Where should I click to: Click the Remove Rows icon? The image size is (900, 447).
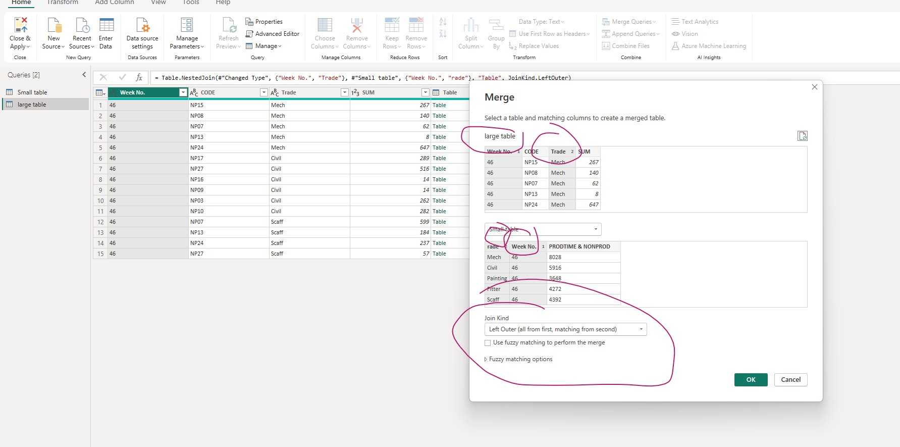[416, 25]
